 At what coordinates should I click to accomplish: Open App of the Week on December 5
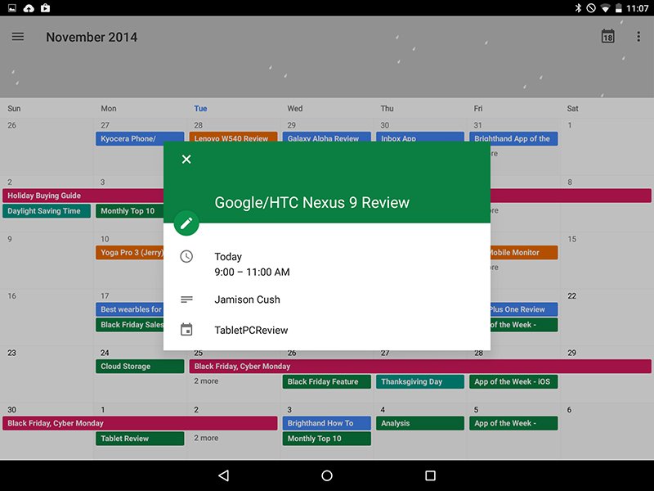coord(513,423)
